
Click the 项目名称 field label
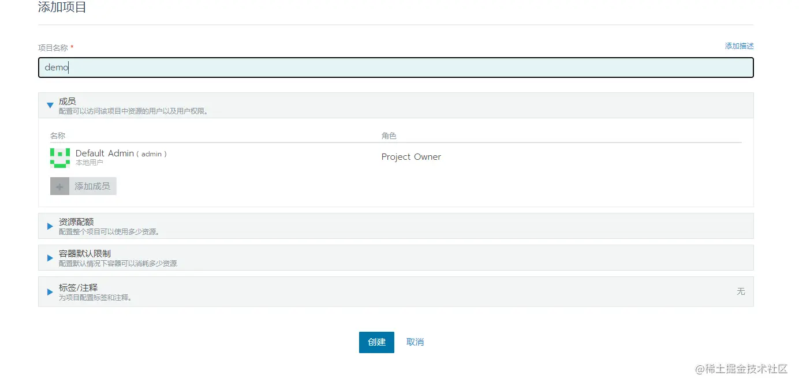[x=53, y=48]
